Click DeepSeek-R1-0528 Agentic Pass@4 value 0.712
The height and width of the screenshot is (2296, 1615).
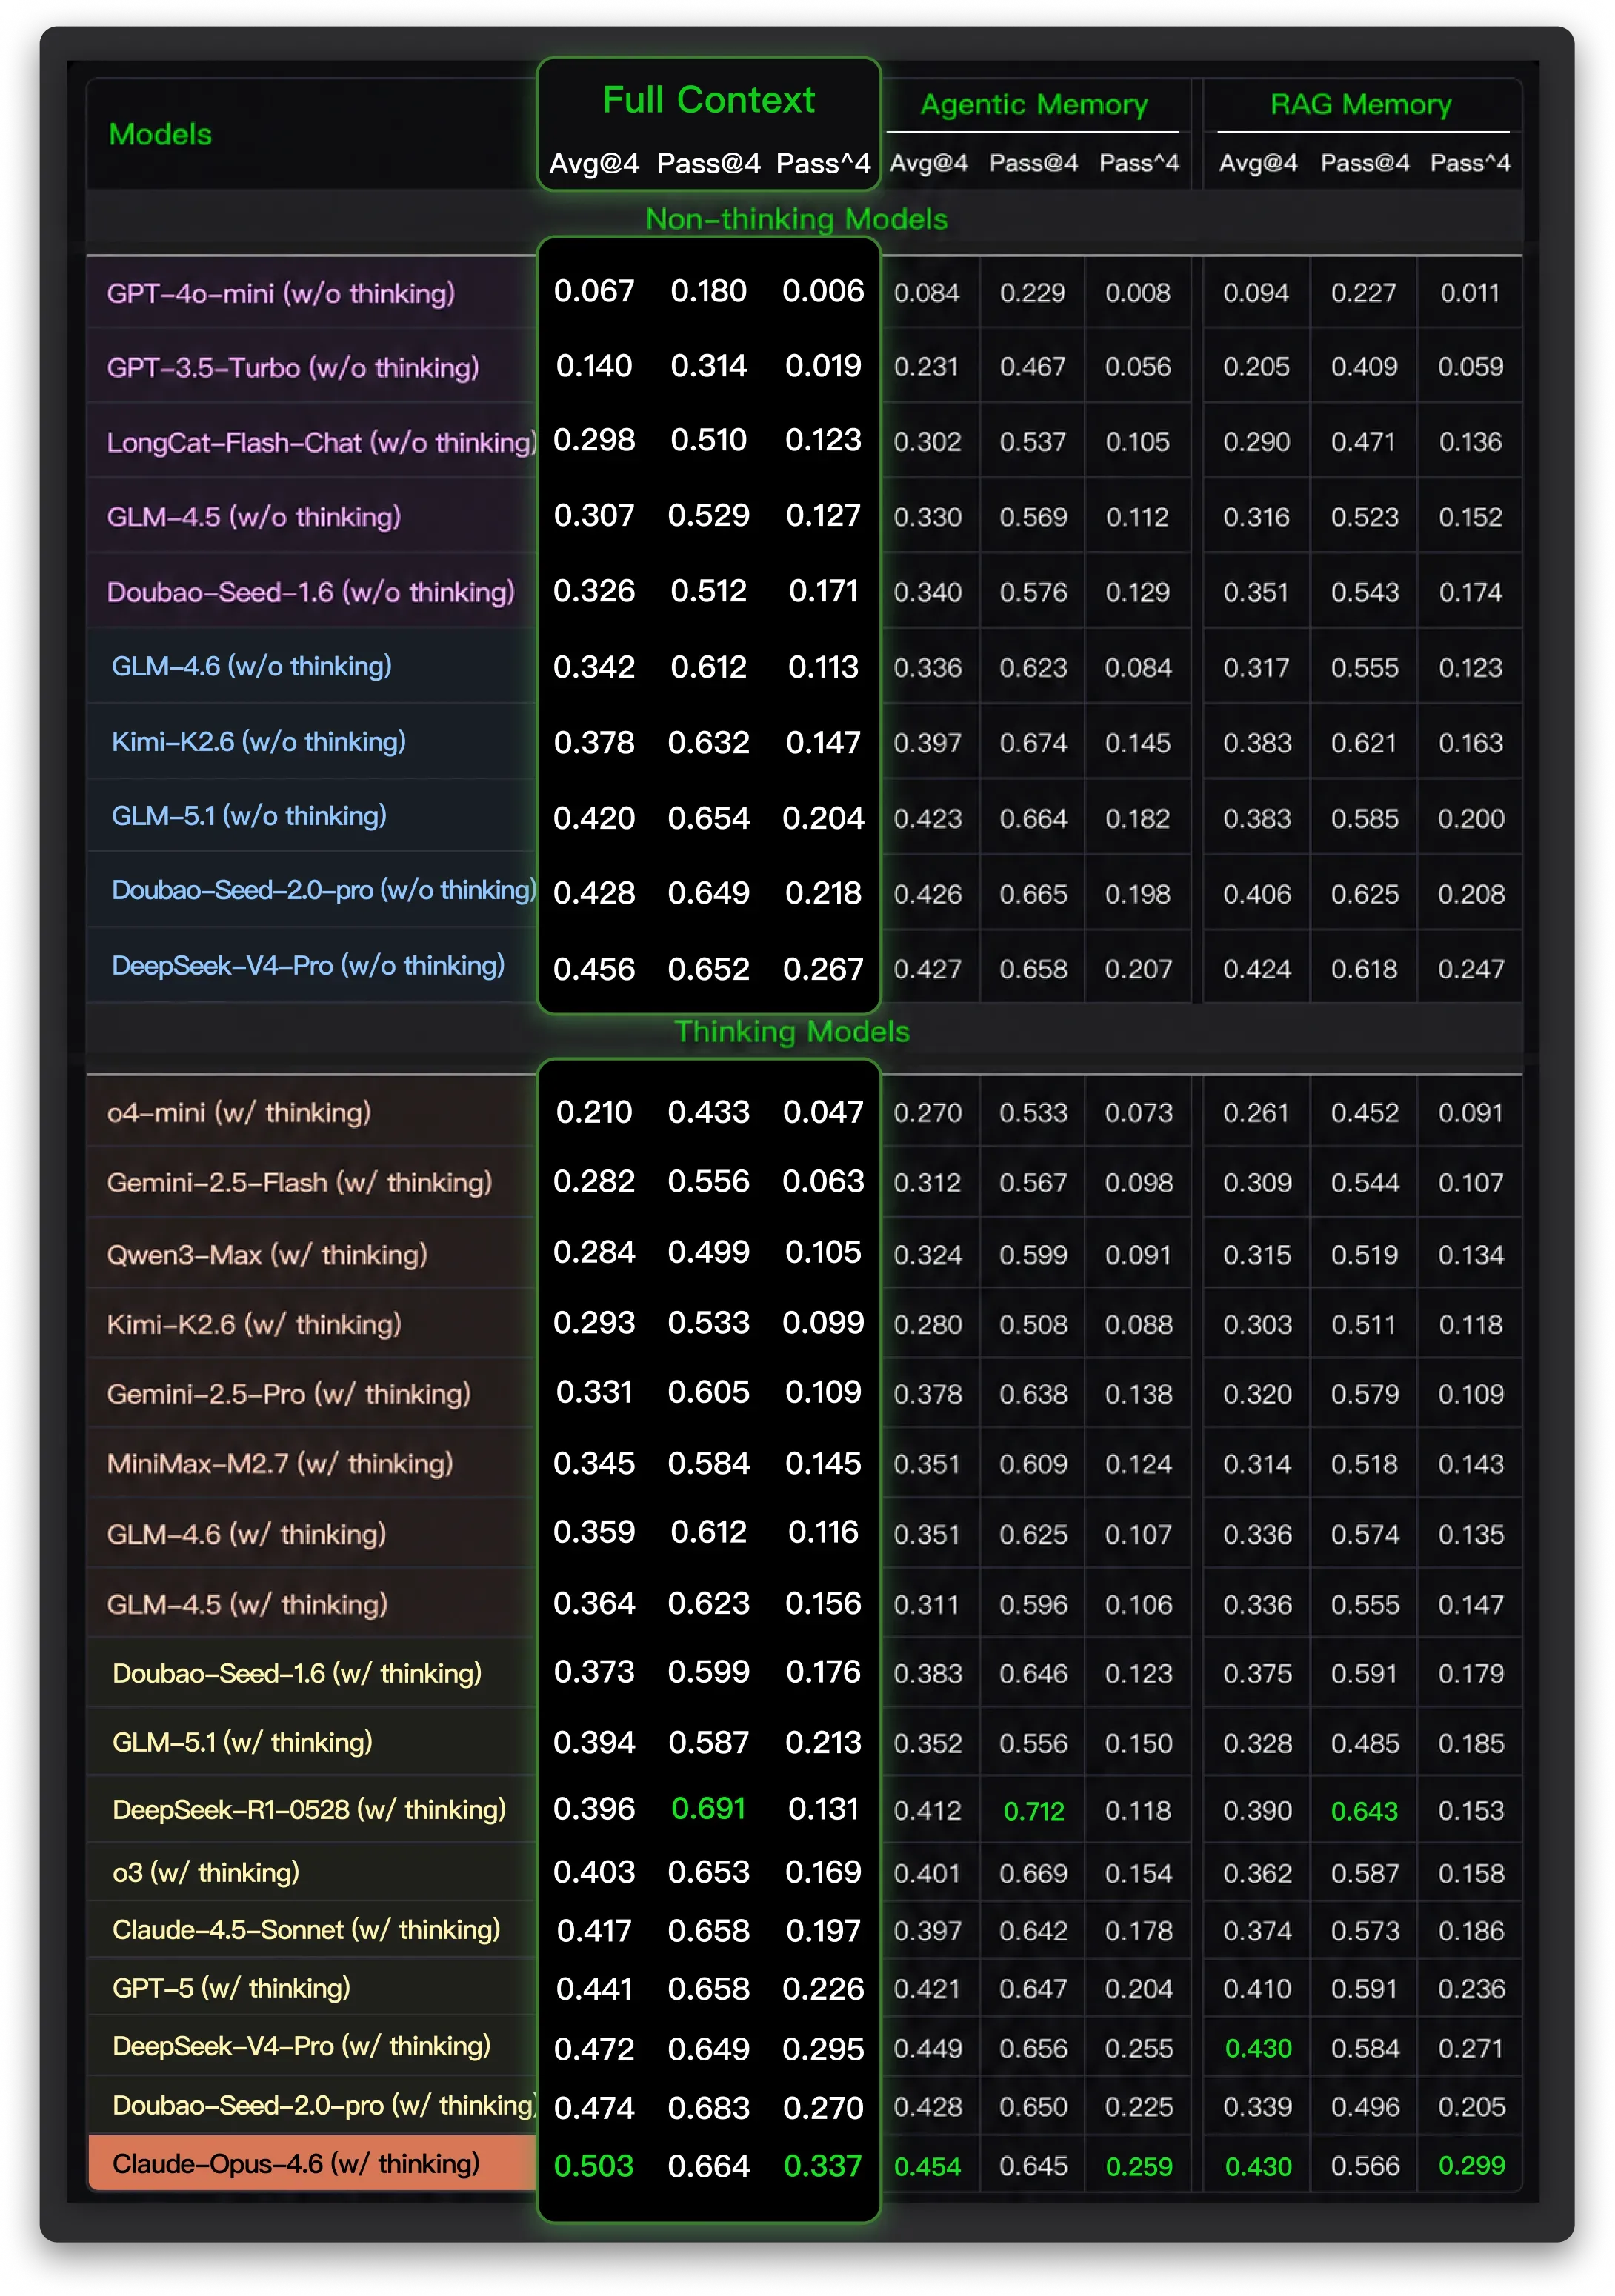1033,1811
